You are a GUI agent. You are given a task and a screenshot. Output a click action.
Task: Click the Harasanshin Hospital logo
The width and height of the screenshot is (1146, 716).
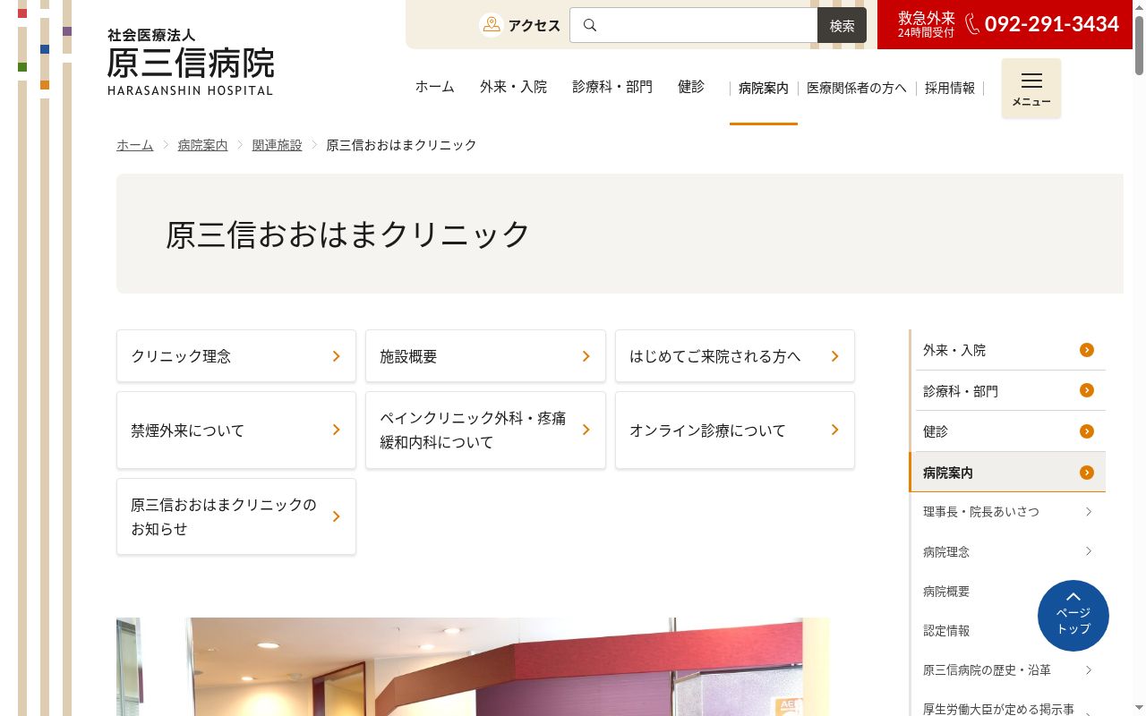tap(190, 62)
